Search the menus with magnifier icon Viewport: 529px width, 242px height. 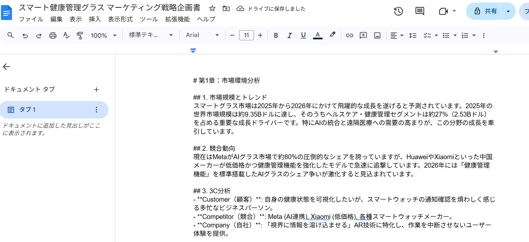[10, 35]
